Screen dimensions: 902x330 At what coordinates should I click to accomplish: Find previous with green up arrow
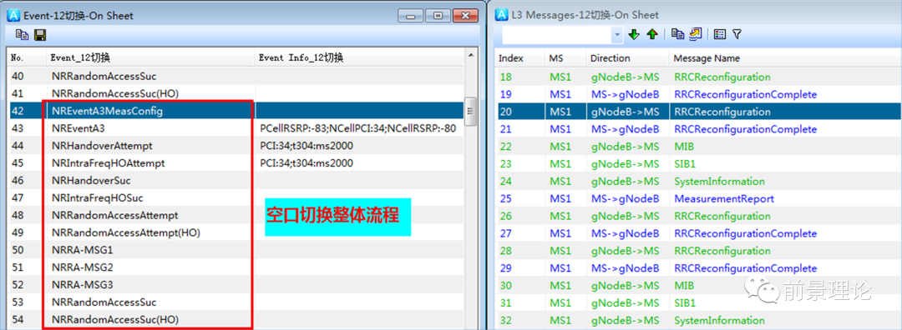[651, 34]
